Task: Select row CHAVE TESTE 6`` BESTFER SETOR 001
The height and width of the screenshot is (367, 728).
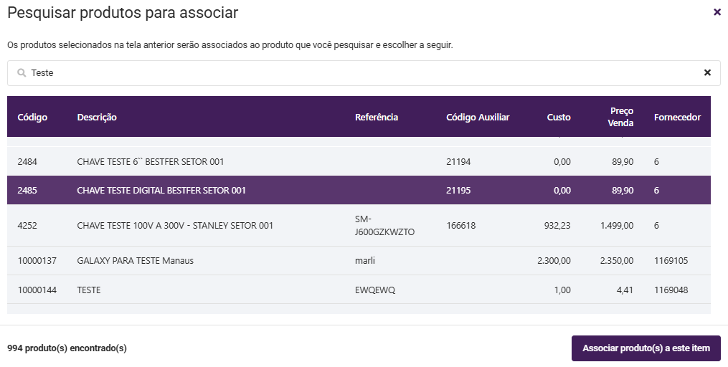Action: pos(151,162)
